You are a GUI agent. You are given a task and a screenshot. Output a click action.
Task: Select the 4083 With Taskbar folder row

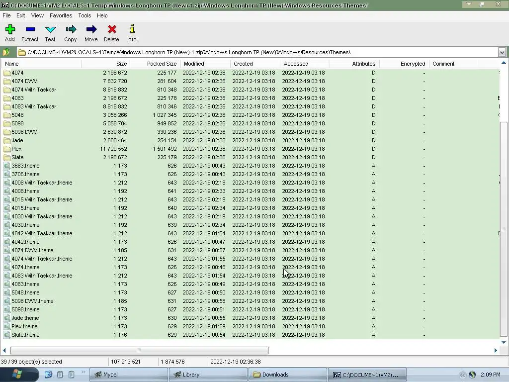pos(251,106)
